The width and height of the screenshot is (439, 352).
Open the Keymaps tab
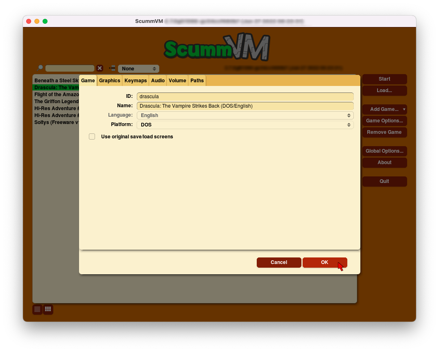click(x=136, y=81)
